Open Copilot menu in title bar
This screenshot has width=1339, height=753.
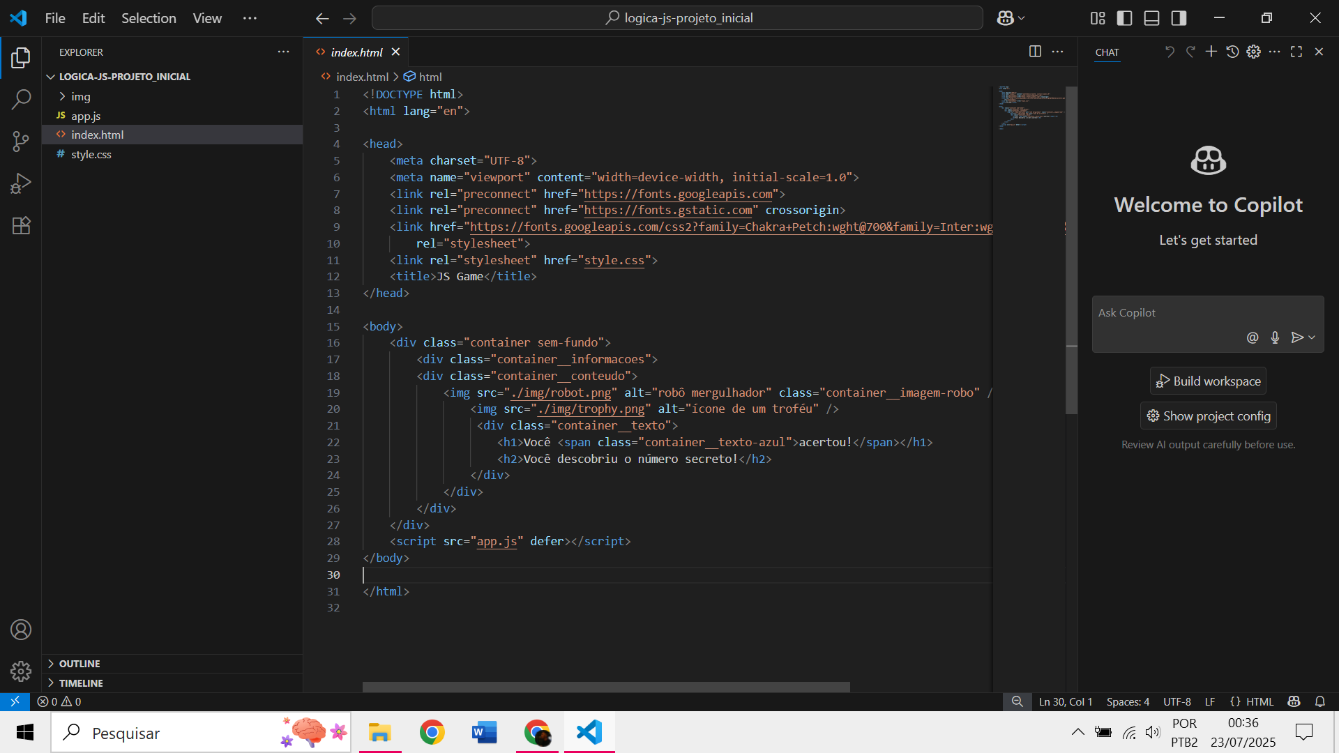click(1011, 18)
